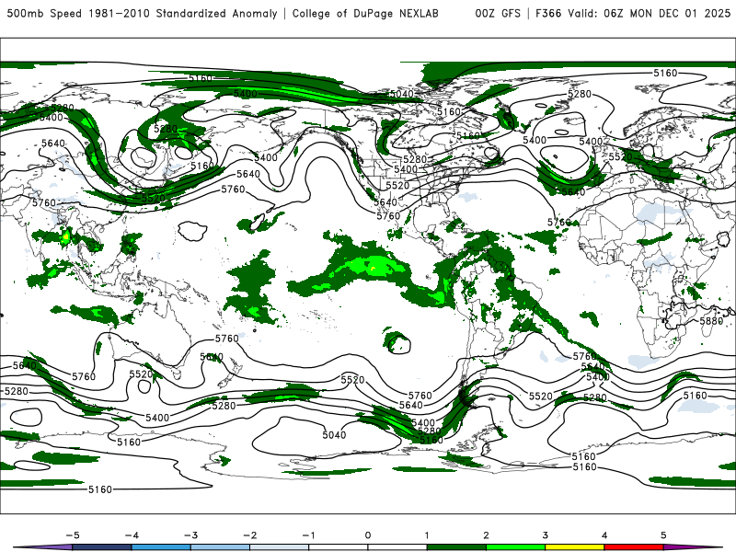The width and height of the screenshot is (736, 552).
Task: Click the red 4 to 5 colorbar segment
Action: coord(634,547)
